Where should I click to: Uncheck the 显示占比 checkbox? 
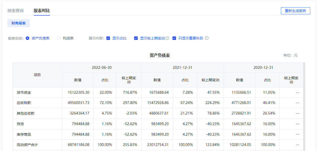point(108,38)
